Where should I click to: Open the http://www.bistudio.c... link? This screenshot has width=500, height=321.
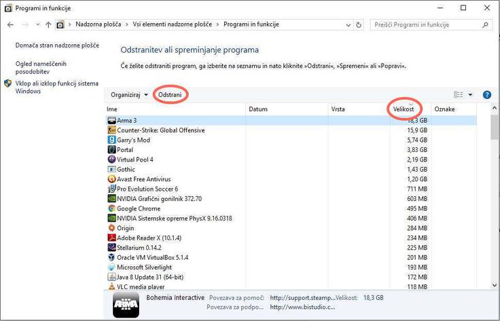(302, 307)
